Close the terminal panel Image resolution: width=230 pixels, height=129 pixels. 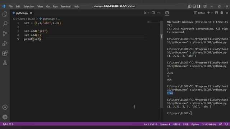[x=227, y=13]
